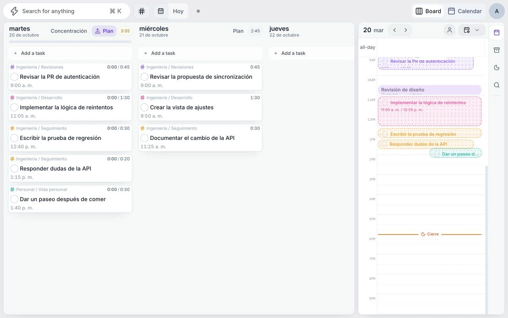The height and width of the screenshot is (318, 508).
Task: Open Revisar la propuesta de sincronización task
Action: 201,77
